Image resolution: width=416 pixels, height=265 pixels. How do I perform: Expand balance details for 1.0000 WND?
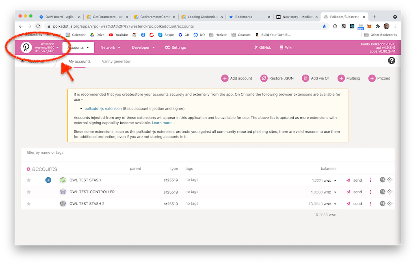pyautogui.click(x=335, y=192)
